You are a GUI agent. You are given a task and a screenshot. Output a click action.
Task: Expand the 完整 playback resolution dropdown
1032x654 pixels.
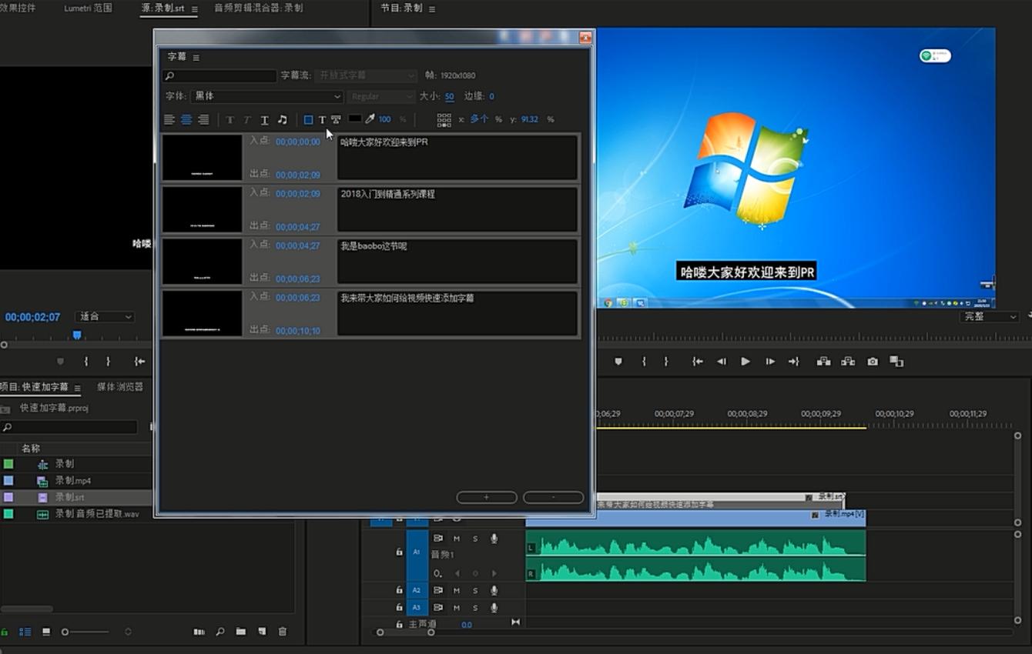990,317
